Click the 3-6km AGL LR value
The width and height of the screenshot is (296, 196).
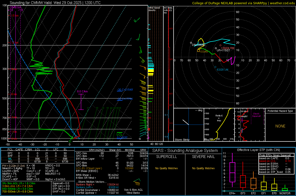tap(17, 186)
